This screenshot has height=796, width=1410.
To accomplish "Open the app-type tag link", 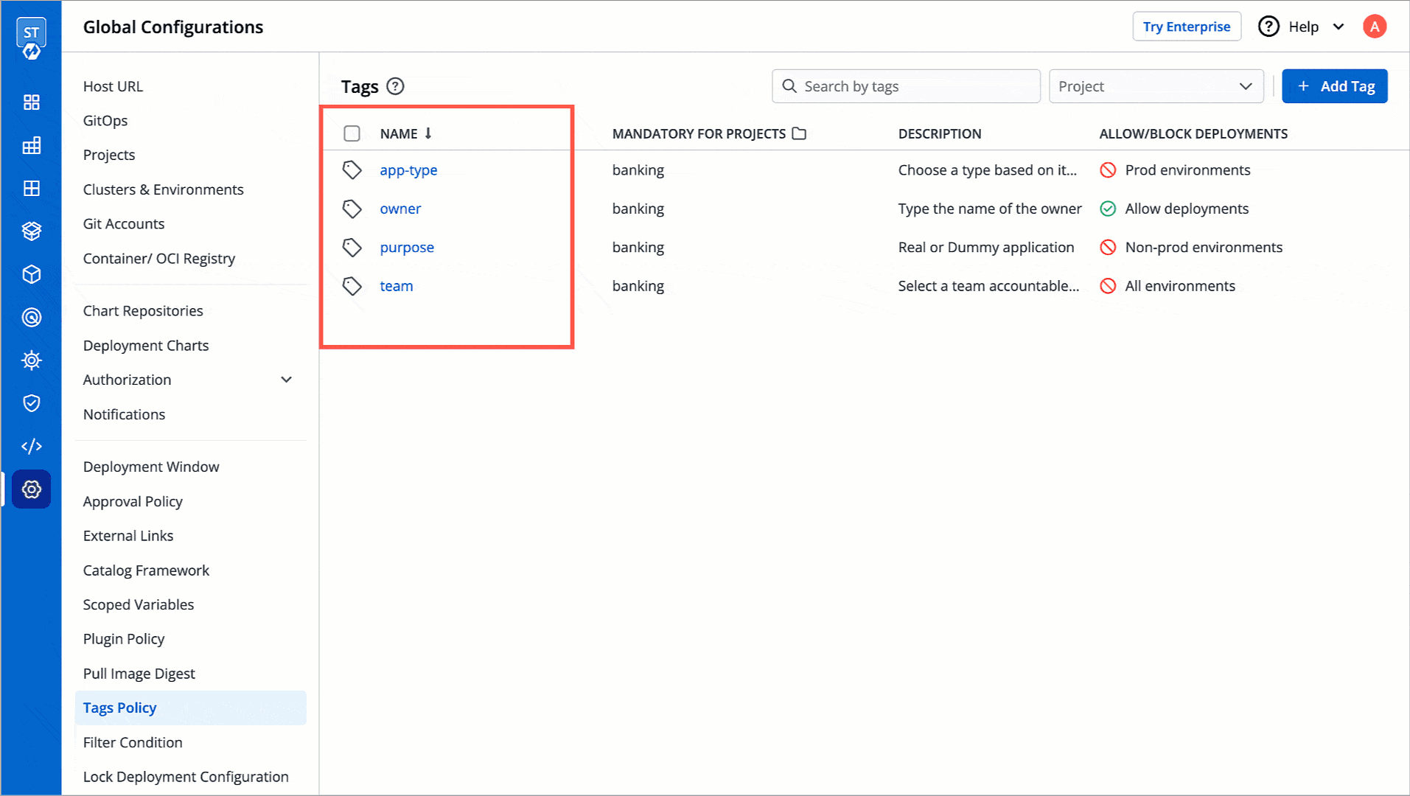I will (x=408, y=170).
